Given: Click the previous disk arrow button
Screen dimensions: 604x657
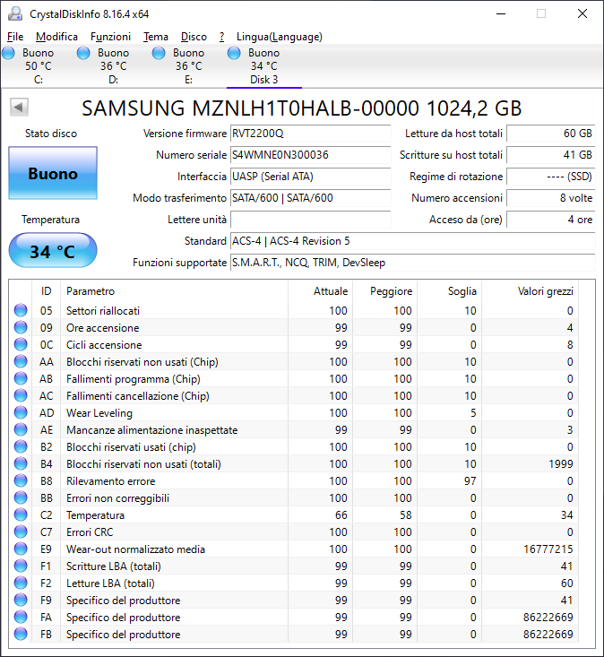Looking at the screenshot, I should pyautogui.click(x=20, y=108).
